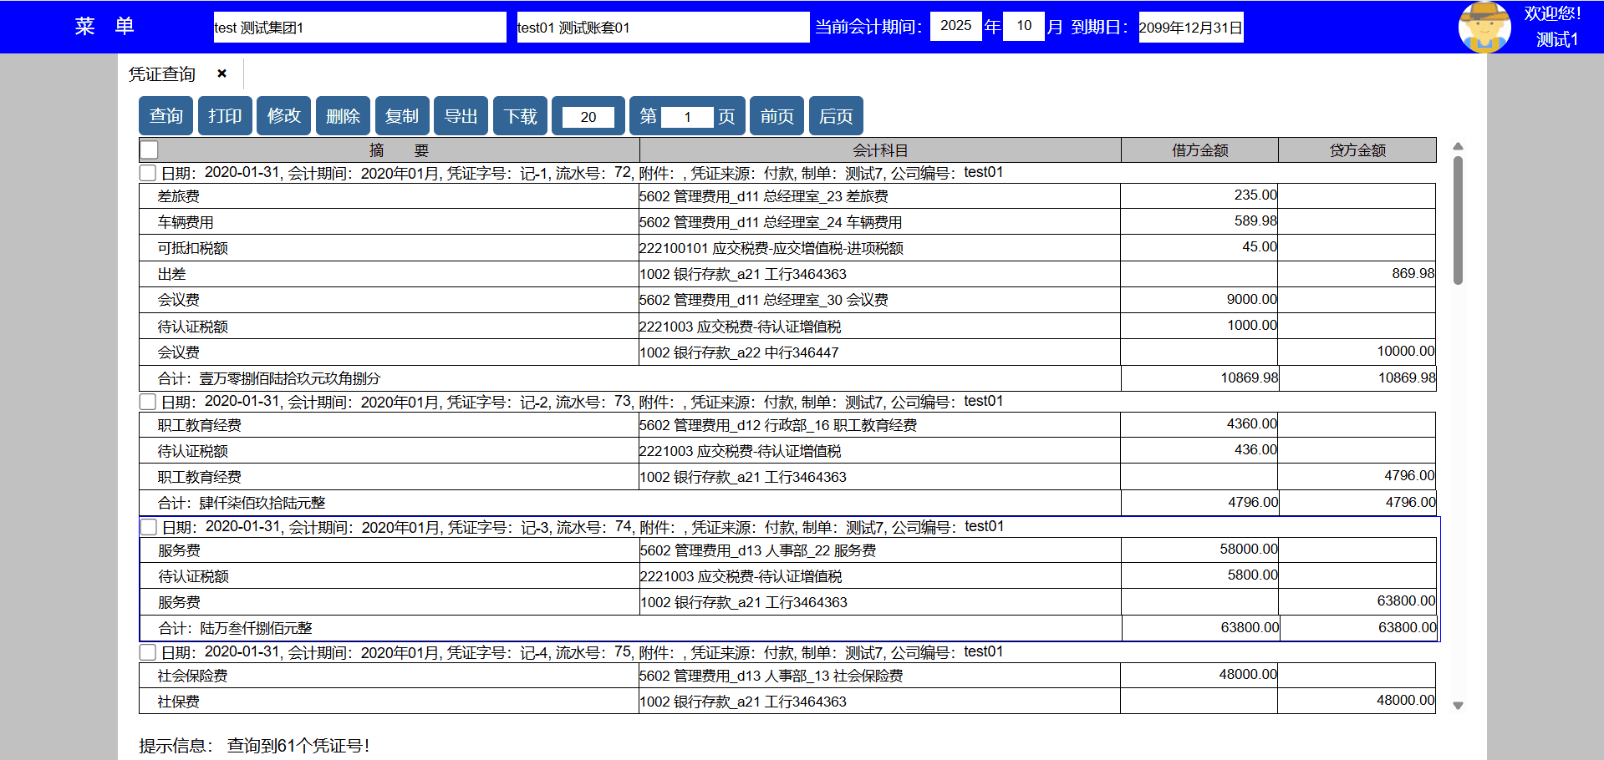The image size is (1604, 760).
Task: Toggle the select-all checkbox in table header
Action: [x=149, y=150]
